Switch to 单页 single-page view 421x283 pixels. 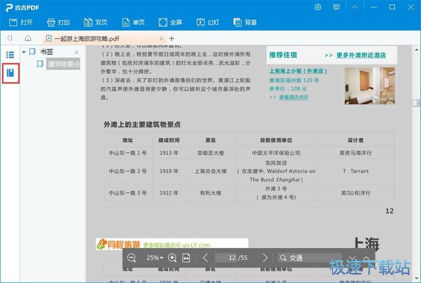pos(133,22)
